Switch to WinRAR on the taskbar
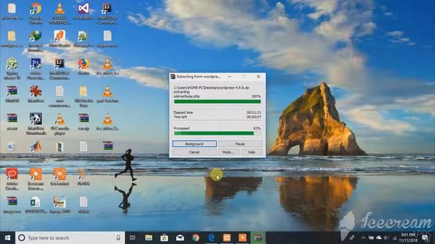435x244 pixels. pos(258,238)
